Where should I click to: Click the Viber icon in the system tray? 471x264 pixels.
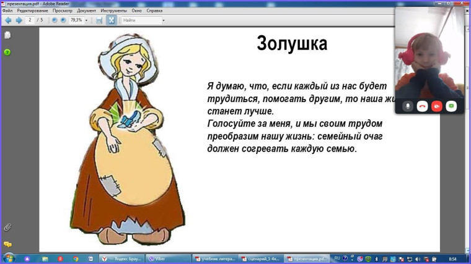(360, 259)
